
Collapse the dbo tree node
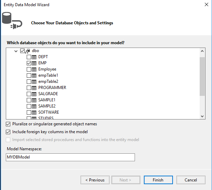coord(16,51)
